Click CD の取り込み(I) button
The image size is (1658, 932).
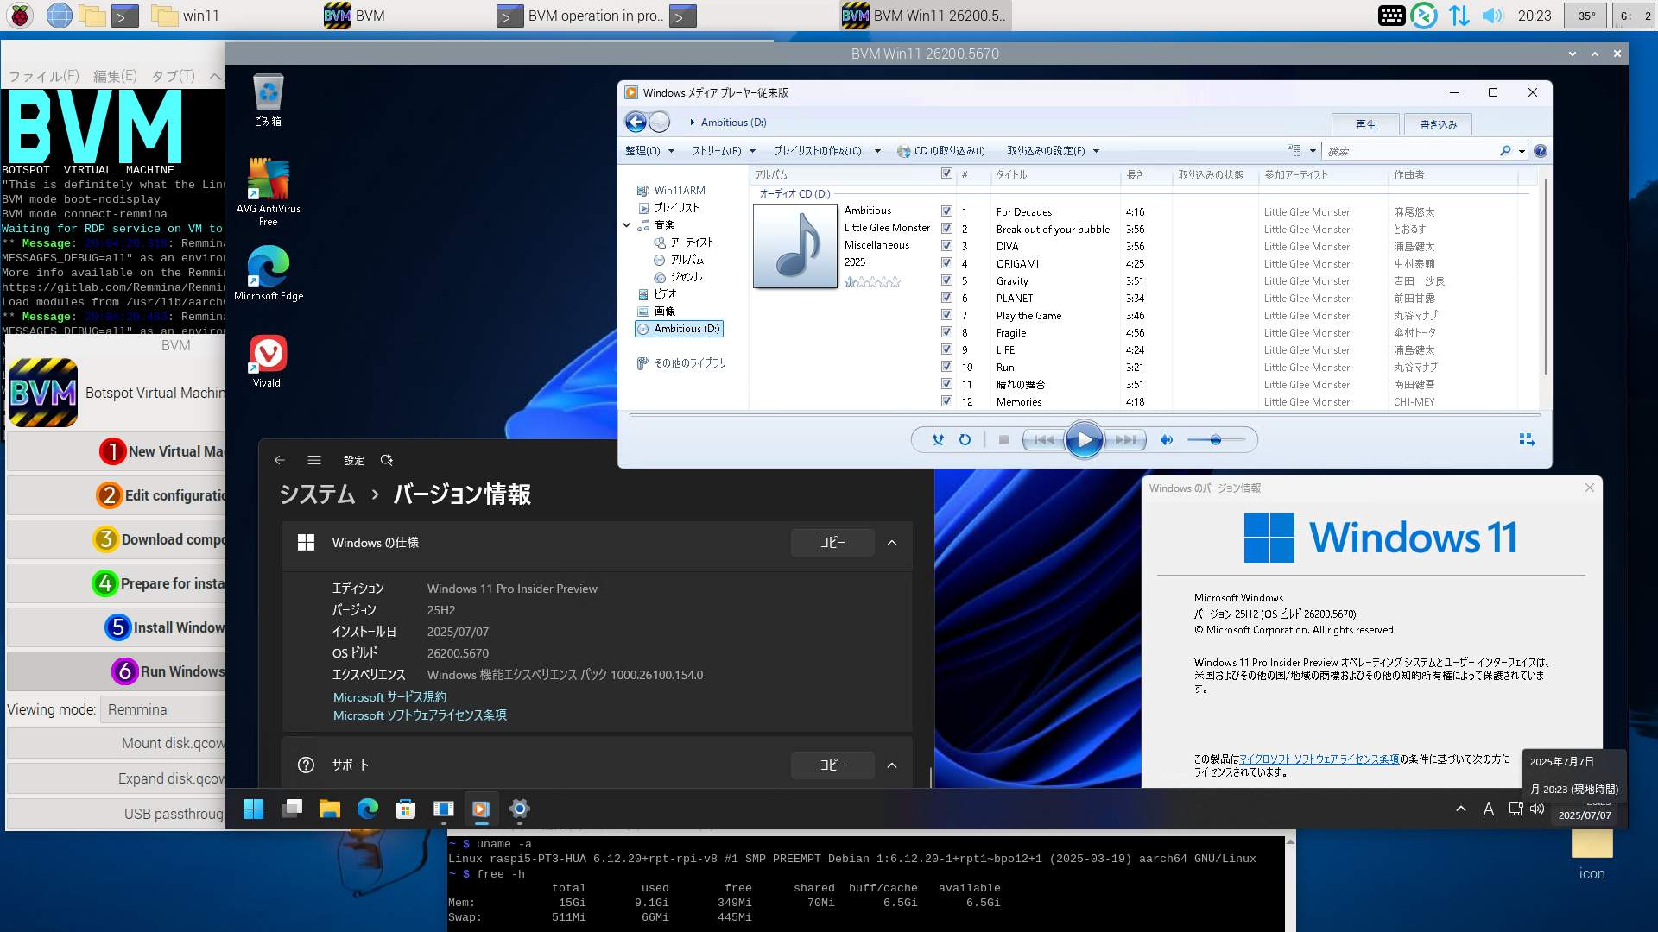click(x=941, y=151)
